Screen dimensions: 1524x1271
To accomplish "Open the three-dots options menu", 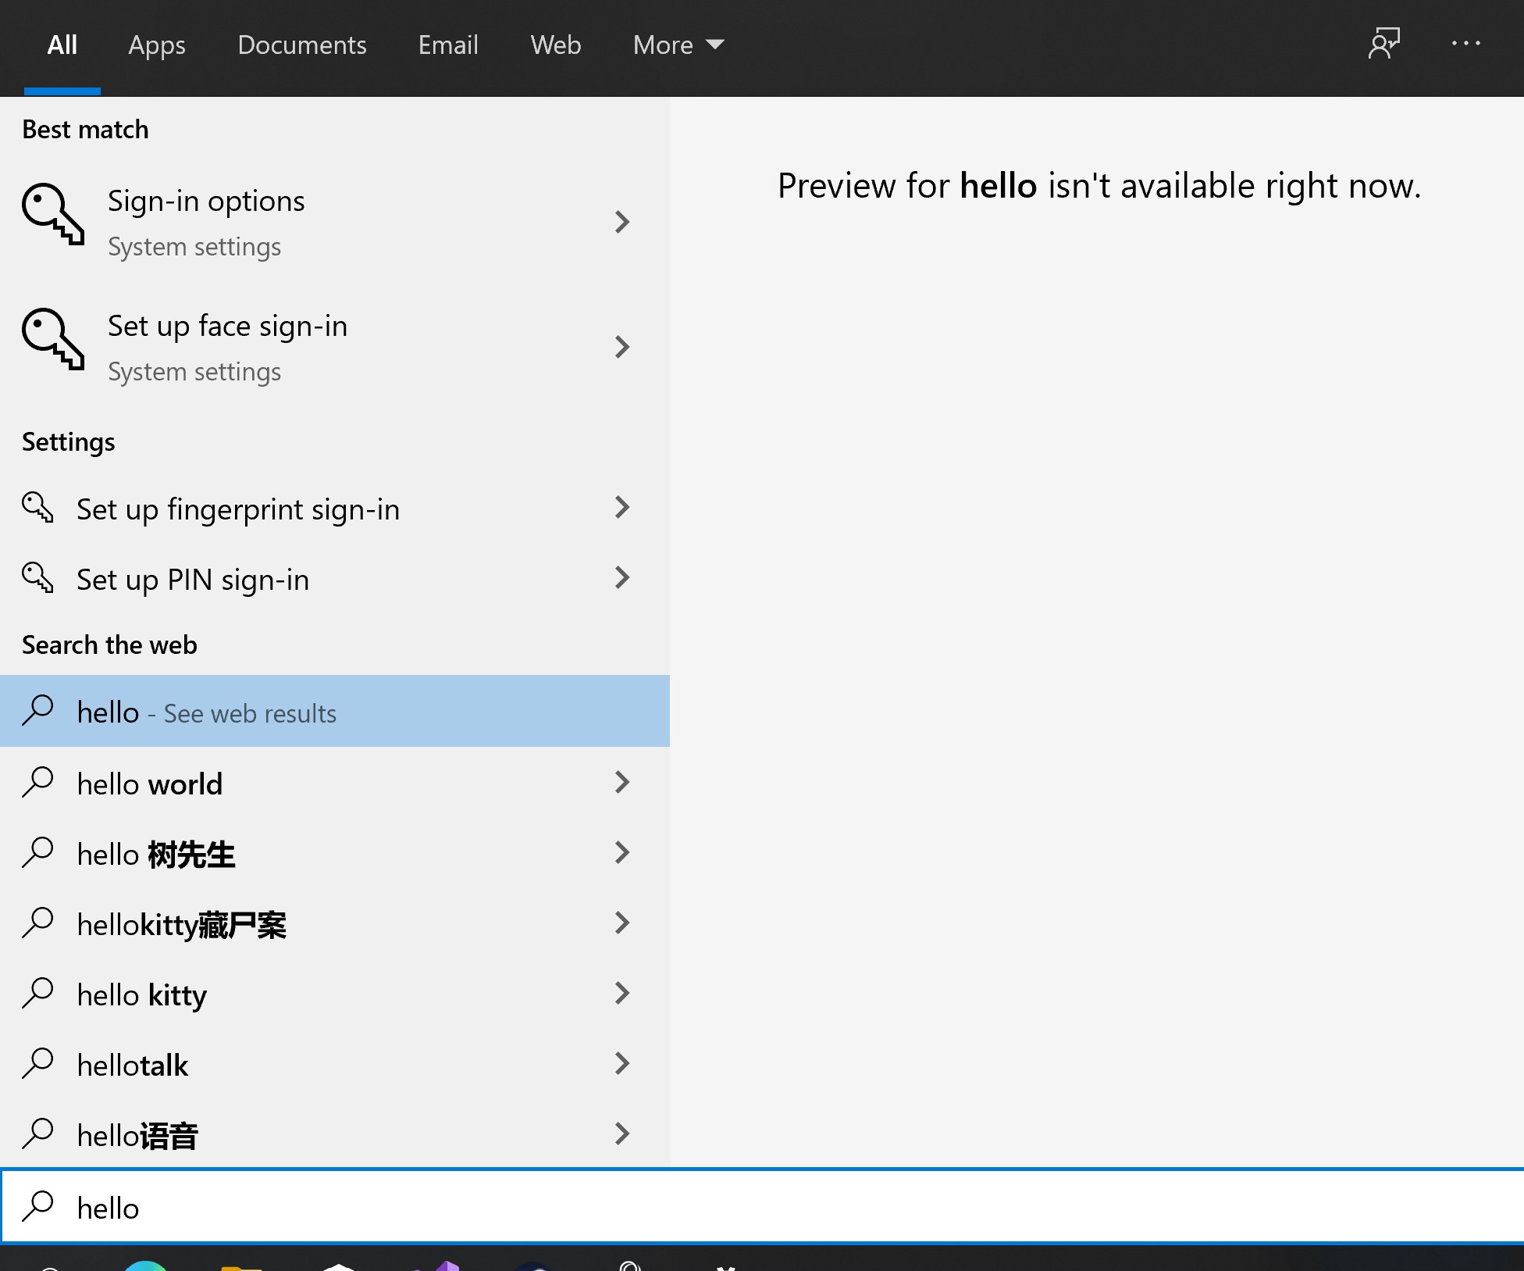I will coord(1465,44).
